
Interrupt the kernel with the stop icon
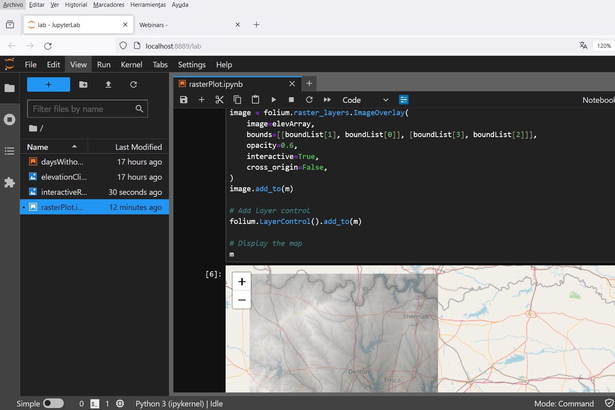(291, 100)
